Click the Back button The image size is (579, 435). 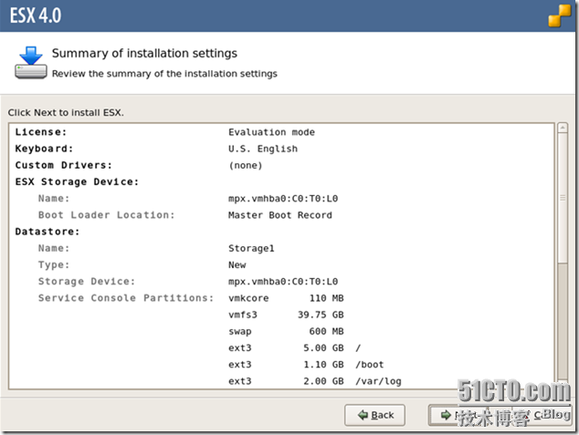374,415
